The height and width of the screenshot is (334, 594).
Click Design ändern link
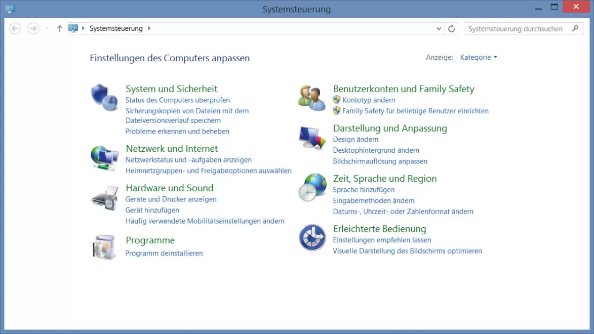click(355, 139)
